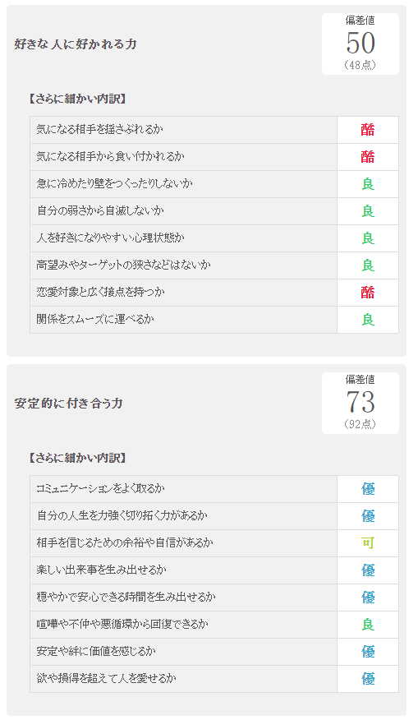Select the 人を好きになりやすい心理状態か row

click(x=214, y=238)
